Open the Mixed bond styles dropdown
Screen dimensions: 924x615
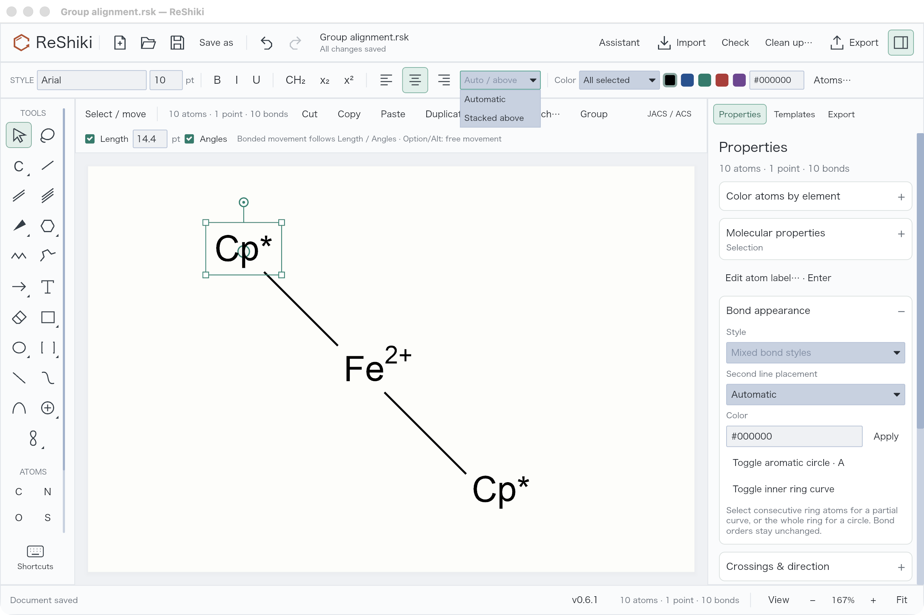(815, 353)
